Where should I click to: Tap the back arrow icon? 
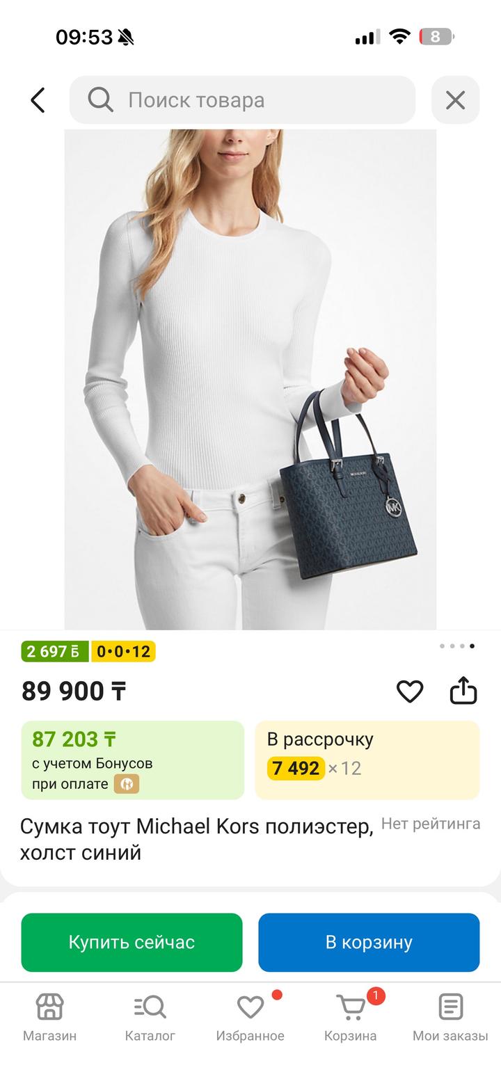click(x=38, y=100)
